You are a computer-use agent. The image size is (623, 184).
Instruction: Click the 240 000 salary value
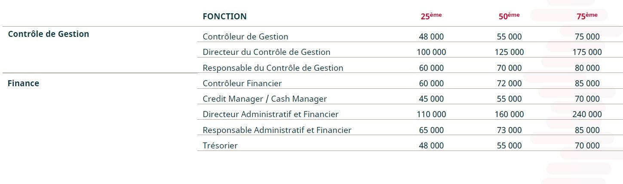pos(587,115)
